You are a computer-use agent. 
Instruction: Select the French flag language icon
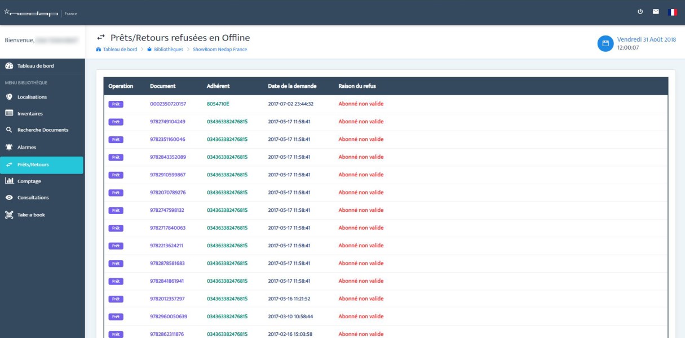click(x=672, y=12)
